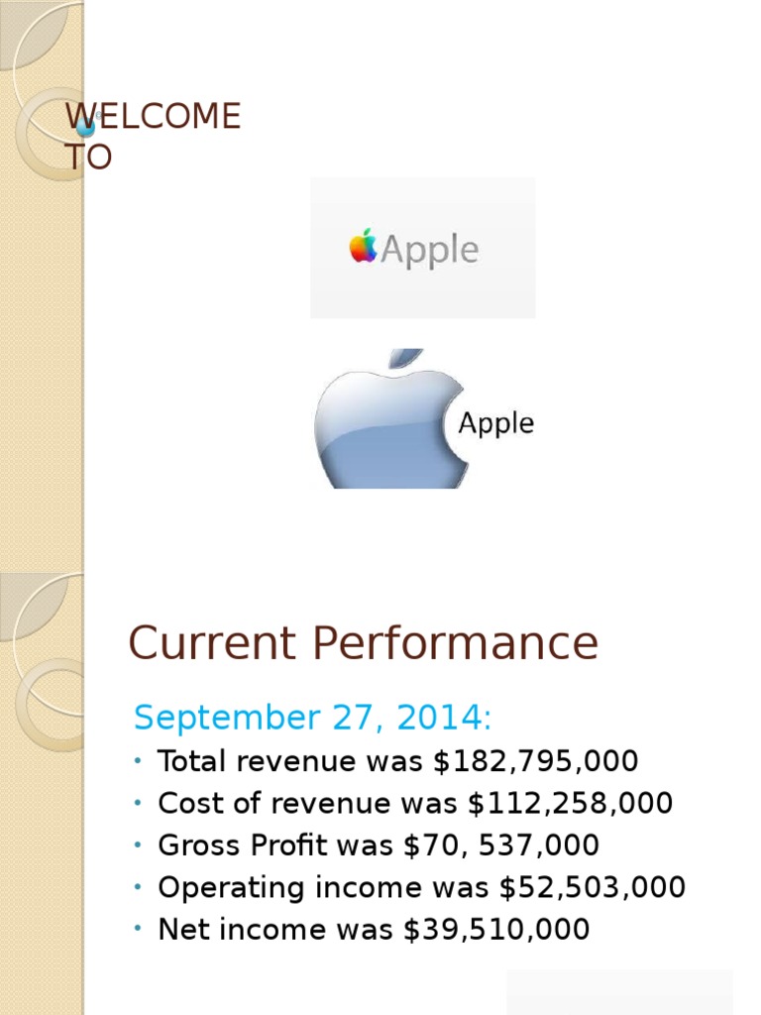Select the Current Performance heading
The width and height of the screenshot is (761, 1015).
[x=363, y=643]
